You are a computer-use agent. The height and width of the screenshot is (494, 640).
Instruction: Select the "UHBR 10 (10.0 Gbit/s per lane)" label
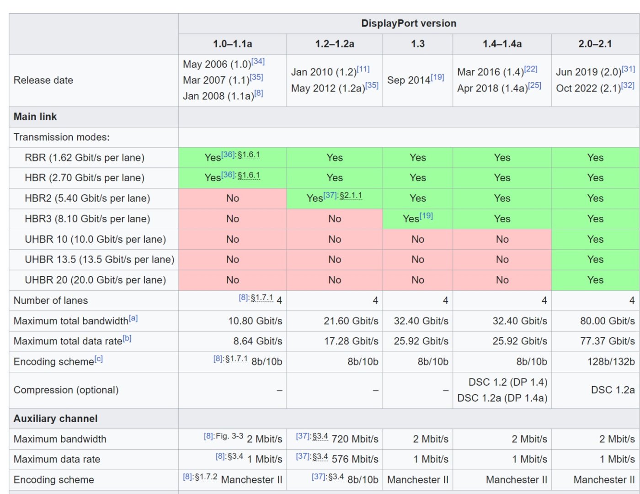(96, 239)
